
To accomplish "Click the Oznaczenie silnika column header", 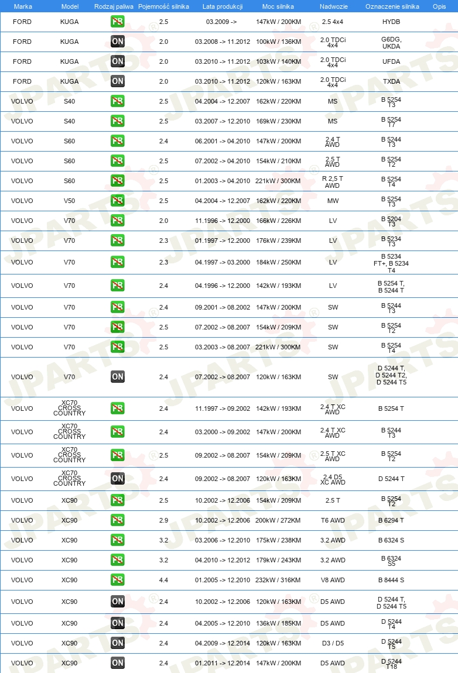I will pyautogui.click(x=392, y=6).
